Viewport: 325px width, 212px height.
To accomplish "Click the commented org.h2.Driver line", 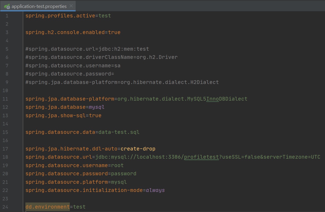I will (x=102, y=57).
